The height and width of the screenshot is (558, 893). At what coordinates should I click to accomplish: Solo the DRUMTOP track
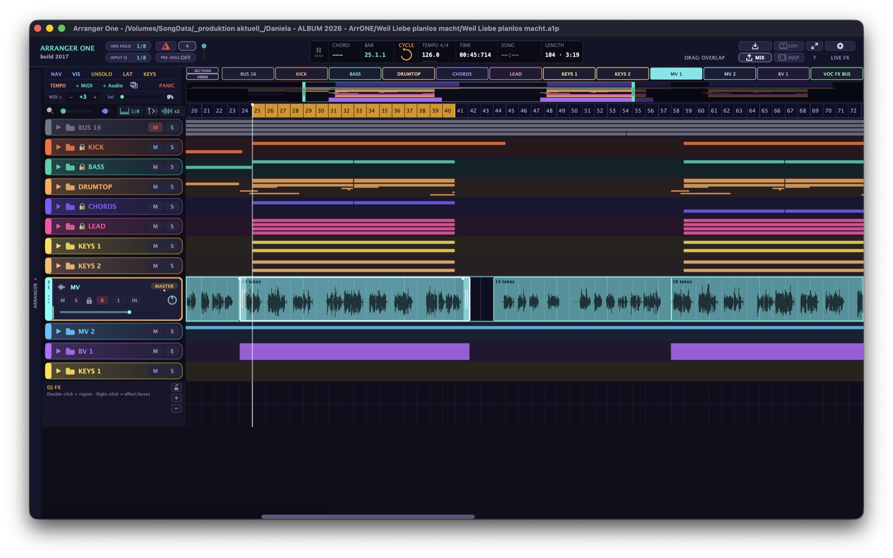(x=172, y=187)
